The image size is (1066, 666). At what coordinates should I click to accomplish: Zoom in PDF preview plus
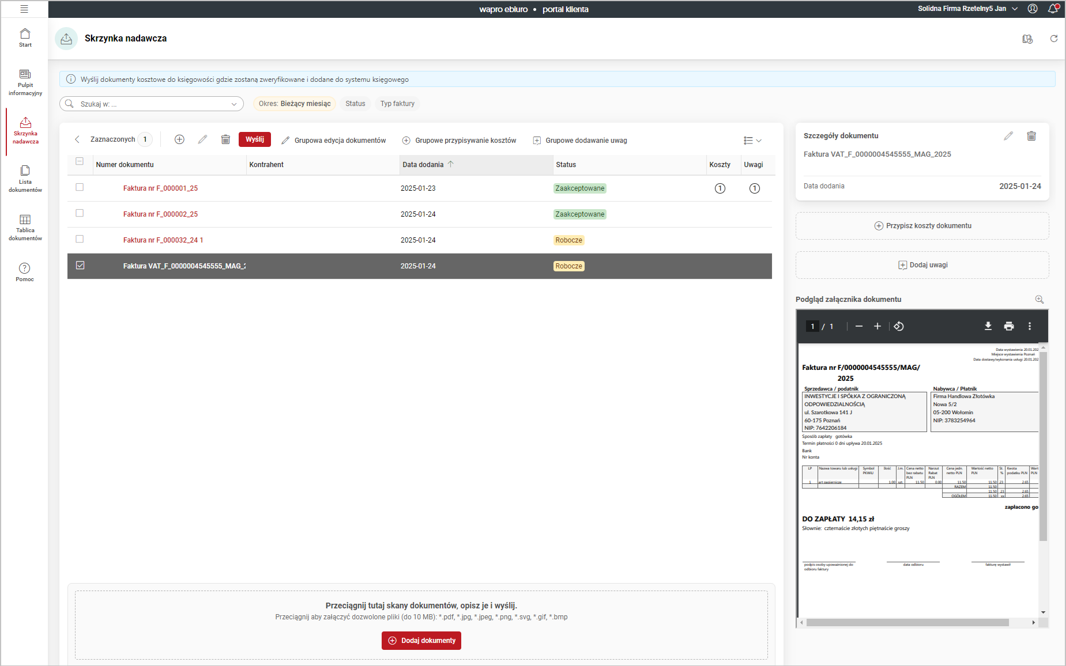point(877,326)
